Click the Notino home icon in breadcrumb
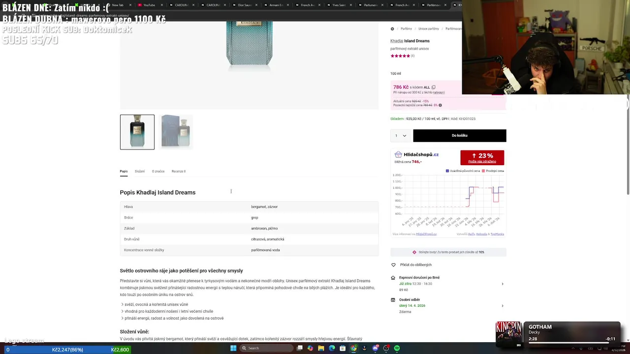This screenshot has height=354, width=630. point(392,29)
